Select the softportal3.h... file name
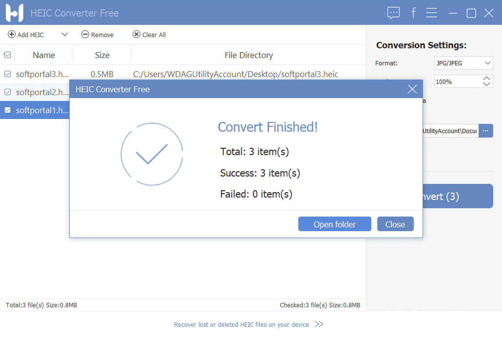Image resolution: width=502 pixels, height=338 pixels. click(42, 74)
